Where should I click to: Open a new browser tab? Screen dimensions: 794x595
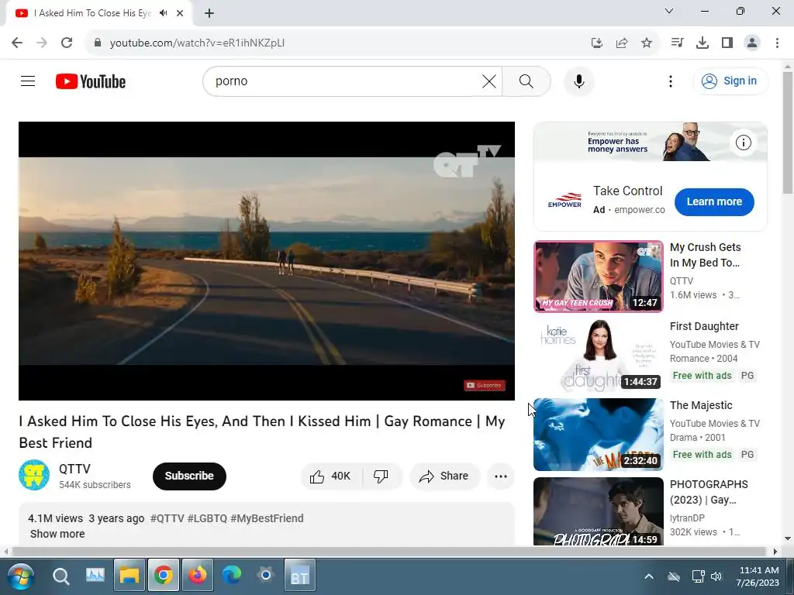(x=209, y=13)
